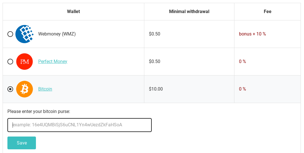This screenshot has width=304, height=153.
Task: Click the Save button
Action: [22, 143]
